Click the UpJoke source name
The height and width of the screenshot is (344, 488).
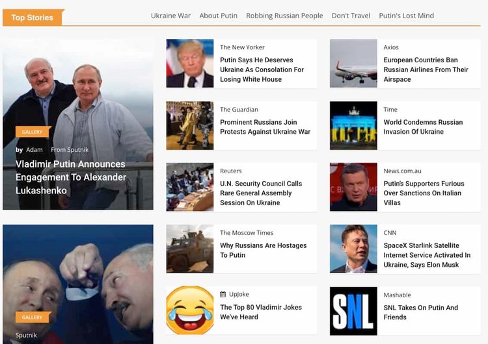[239, 294]
